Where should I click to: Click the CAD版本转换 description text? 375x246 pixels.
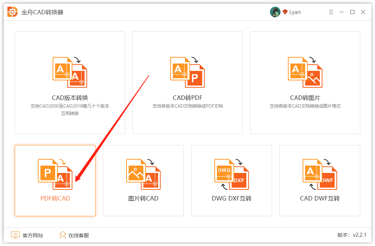[70, 109]
